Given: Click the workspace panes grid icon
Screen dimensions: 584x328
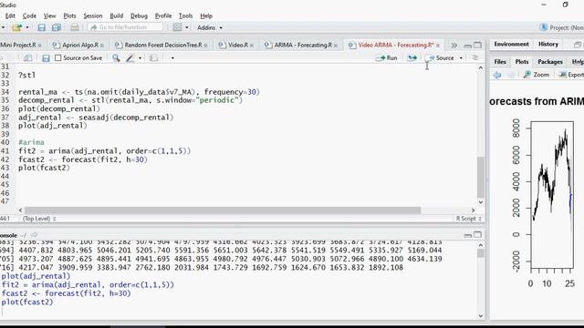Looking at the screenshot, I should coord(178,27).
